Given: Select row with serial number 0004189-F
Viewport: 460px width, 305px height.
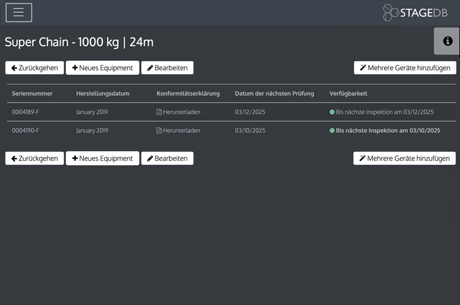Looking at the screenshot, I should [25, 112].
